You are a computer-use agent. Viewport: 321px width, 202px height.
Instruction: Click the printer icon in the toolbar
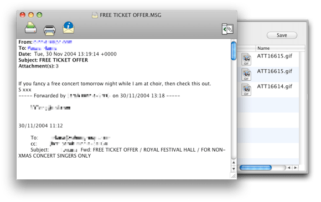(x=50, y=30)
